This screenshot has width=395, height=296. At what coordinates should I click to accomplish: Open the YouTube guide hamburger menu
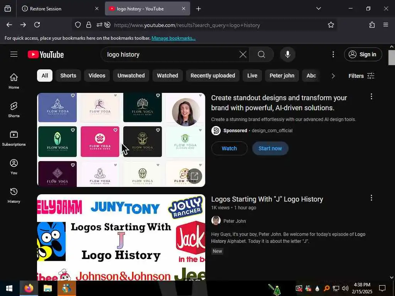pos(14,54)
